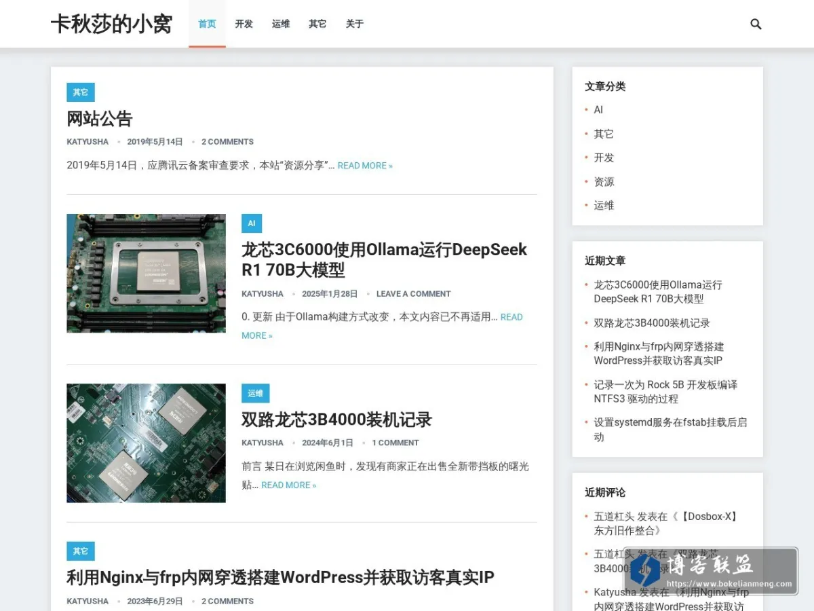Viewport: 814px width, 611px height.
Task: Click 其它 tag above 利用Nginx与frp post
Action: coord(81,551)
